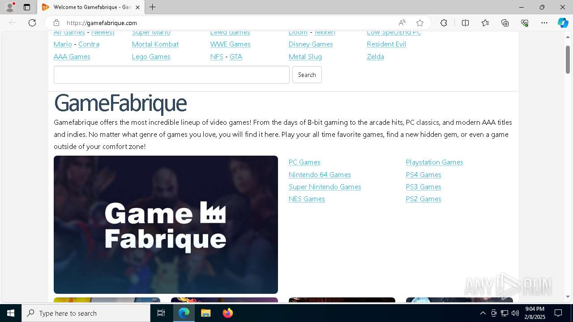Open the AAA Games link
The image size is (573, 322).
click(72, 57)
